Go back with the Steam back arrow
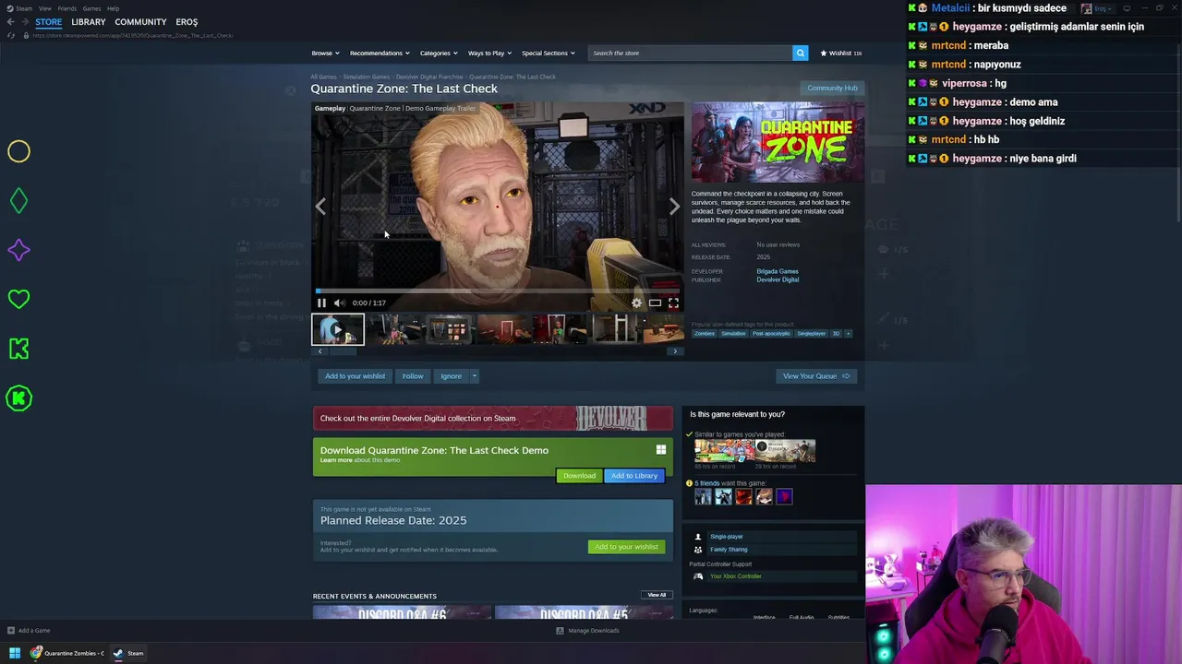Screen dimensions: 1182x664 (x=10, y=22)
